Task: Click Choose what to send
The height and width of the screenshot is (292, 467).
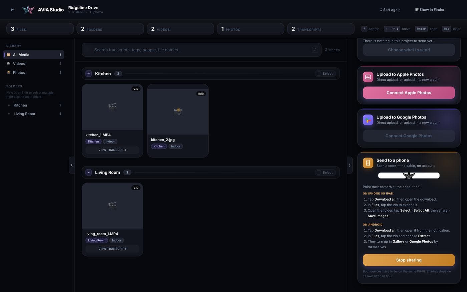Action: tap(409, 50)
